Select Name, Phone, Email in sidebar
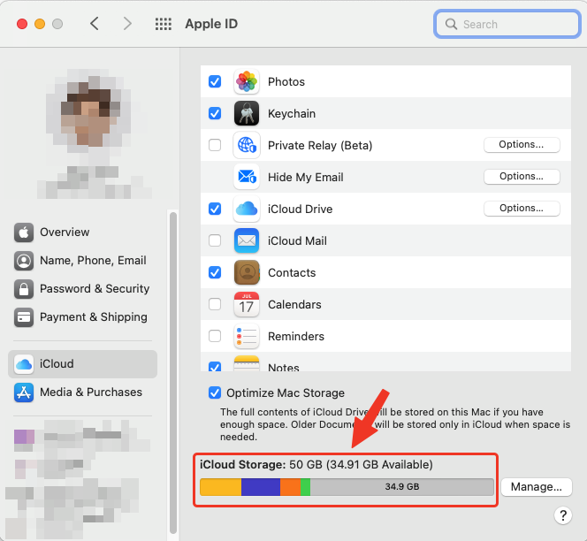587x541 pixels. [82, 261]
